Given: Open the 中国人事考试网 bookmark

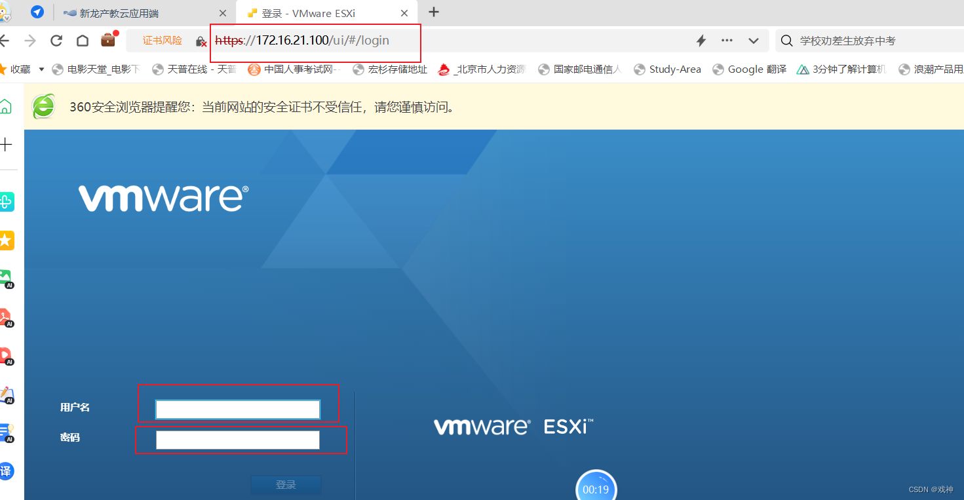Looking at the screenshot, I should pyautogui.click(x=295, y=69).
